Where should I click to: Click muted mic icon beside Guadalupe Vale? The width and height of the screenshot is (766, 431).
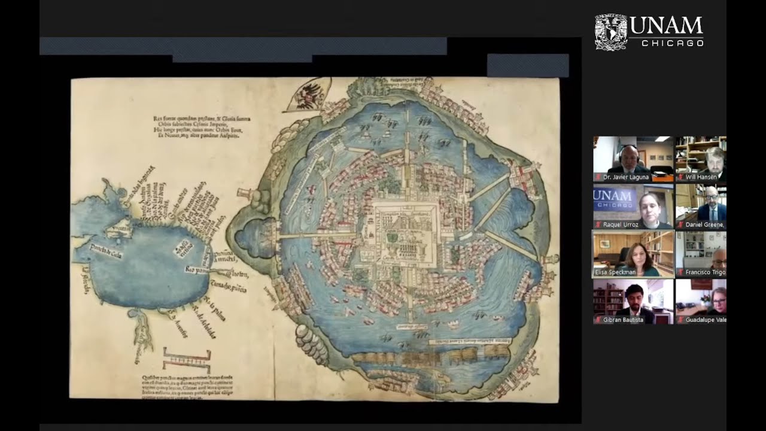pos(680,320)
